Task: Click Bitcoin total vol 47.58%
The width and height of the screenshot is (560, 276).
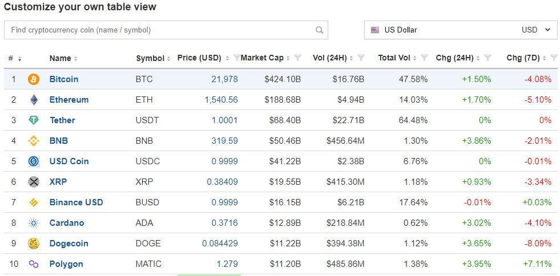Action: (413, 79)
